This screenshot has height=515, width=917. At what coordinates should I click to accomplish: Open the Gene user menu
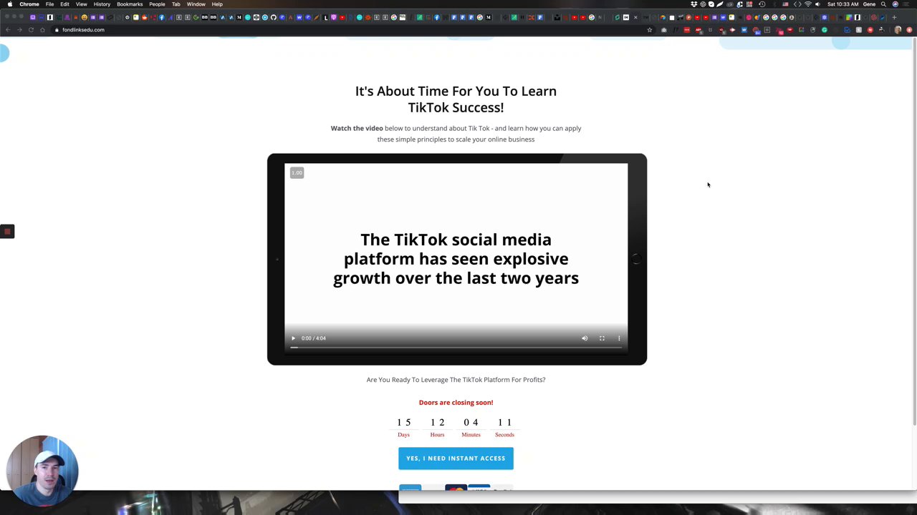[869, 4]
